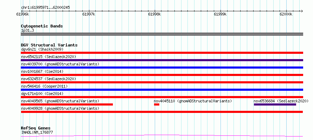Open nsv4049565 (gnomADStructuralVariants) label
The width and height of the screenshot is (313, 140).
[60, 101]
